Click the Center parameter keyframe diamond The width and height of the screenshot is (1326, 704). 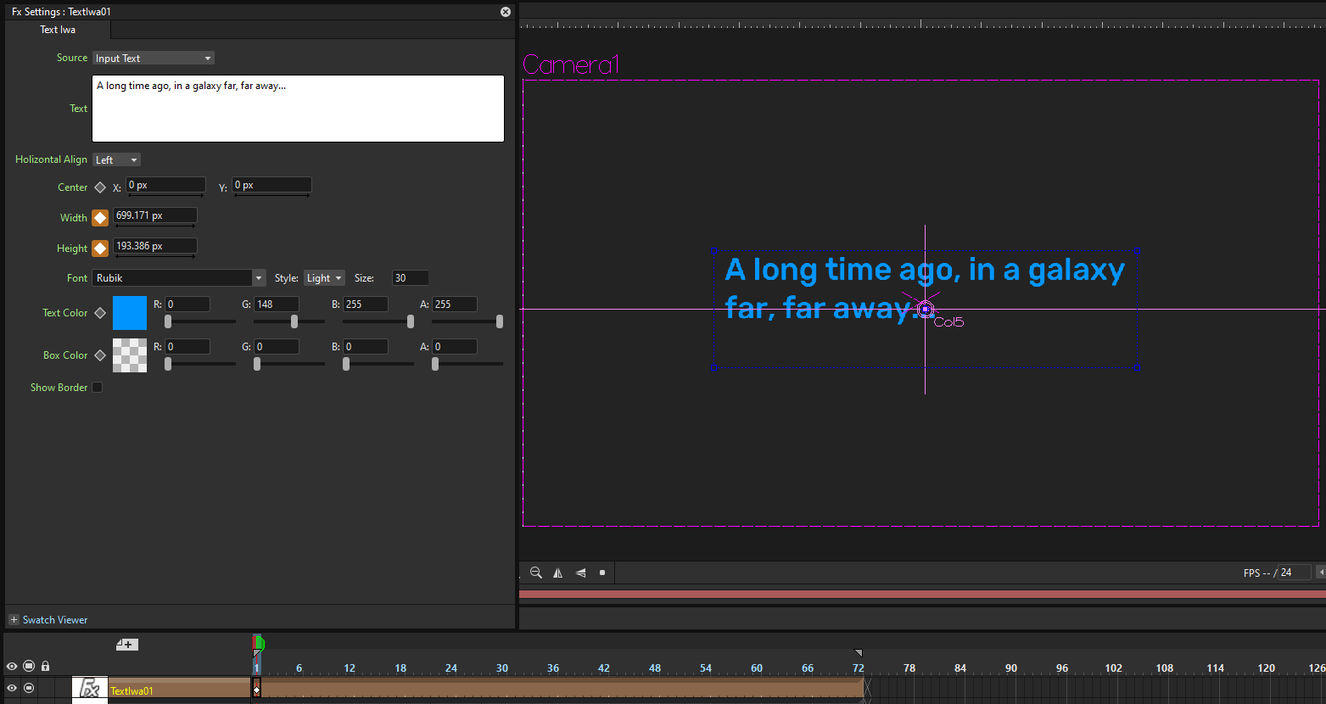pyautogui.click(x=100, y=187)
